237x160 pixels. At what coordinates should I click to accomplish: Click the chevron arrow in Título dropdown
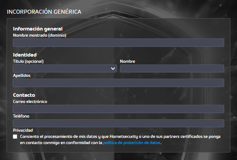(x=113, y=69)
